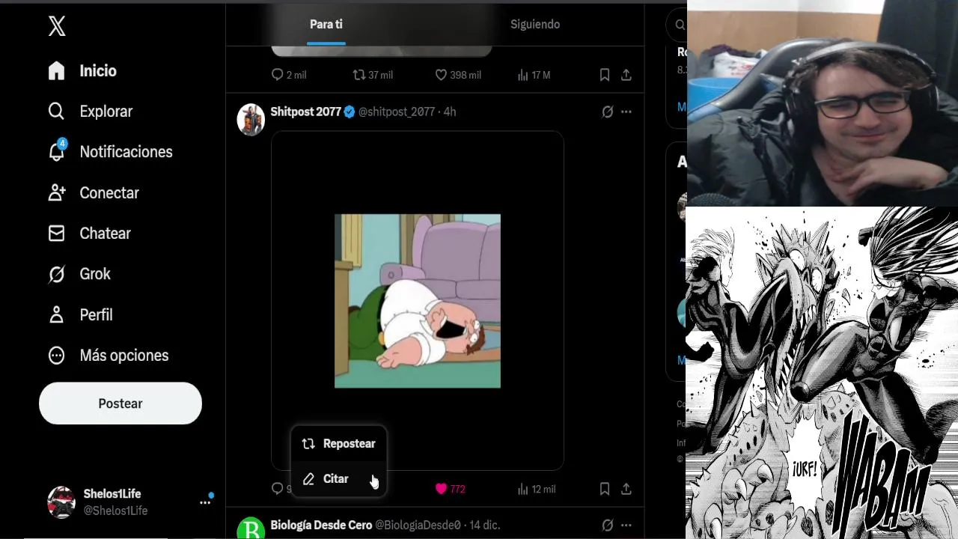Open account menu dots beside Shelos1Life

point(205,502)
